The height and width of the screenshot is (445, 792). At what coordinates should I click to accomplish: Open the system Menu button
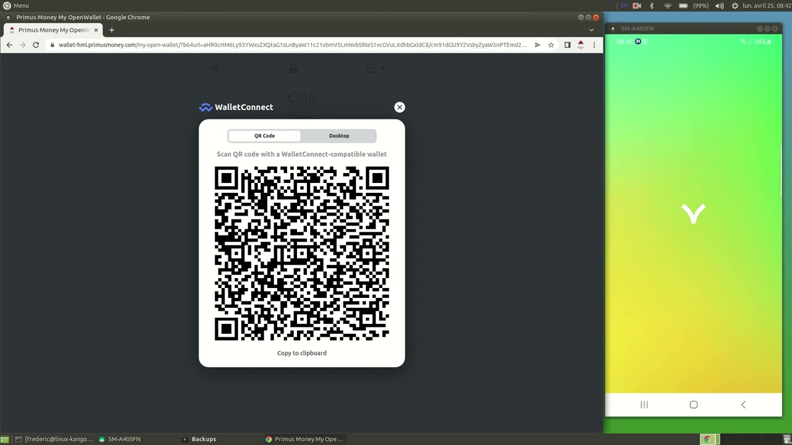16,6
